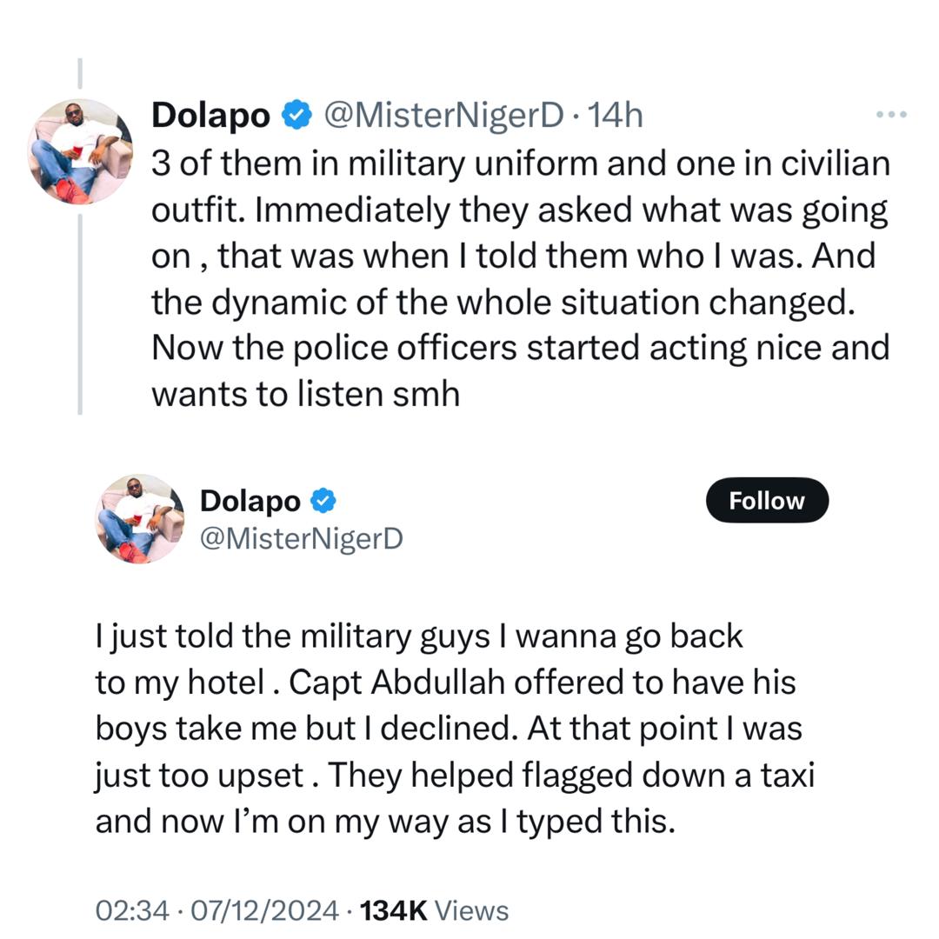Open the @MisterNigerD handle beside the 14h timestamp
Image resolution: width=939 pixels, height=939 pixels.
(x=443, y=115)
